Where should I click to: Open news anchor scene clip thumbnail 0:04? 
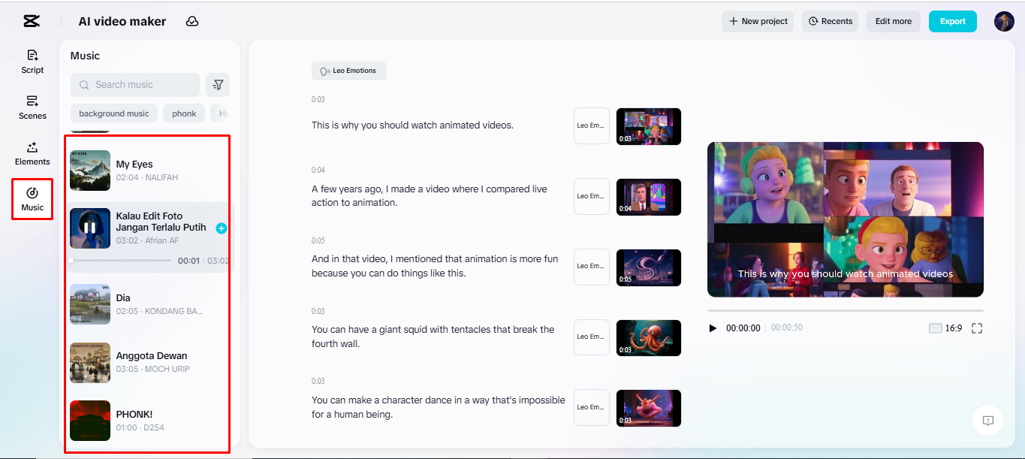[x=649, y=197]
